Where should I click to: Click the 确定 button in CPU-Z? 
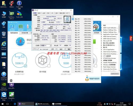tap(68, 49)
